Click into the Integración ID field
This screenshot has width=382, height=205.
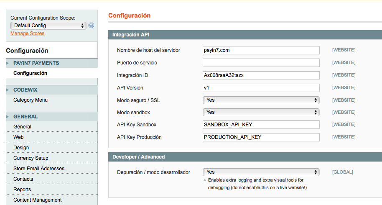[x=261, y=75]
